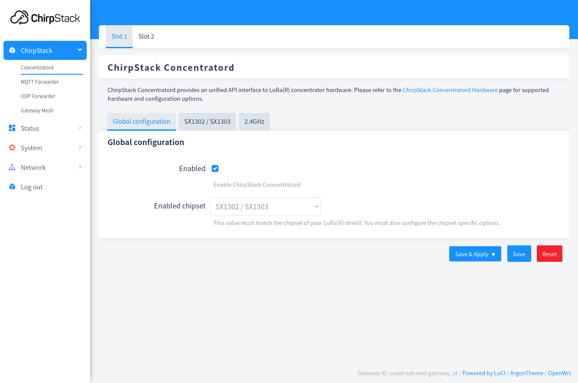Click the Network topology icon

point(12,167)
